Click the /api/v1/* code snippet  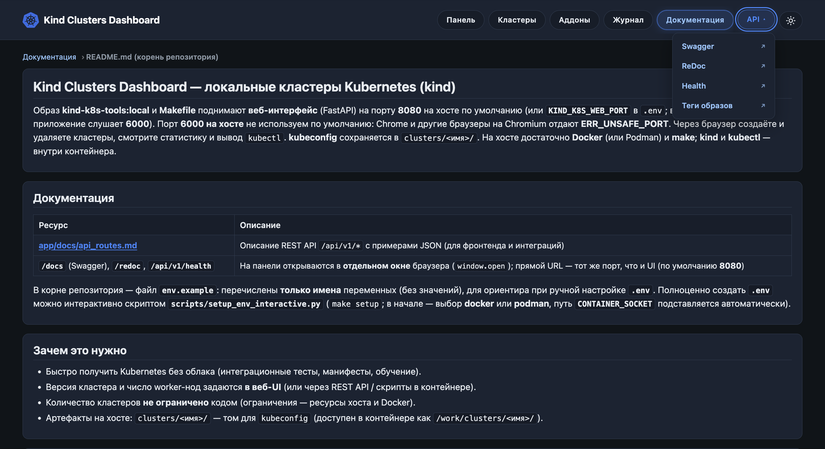click(x=341, y=246)
